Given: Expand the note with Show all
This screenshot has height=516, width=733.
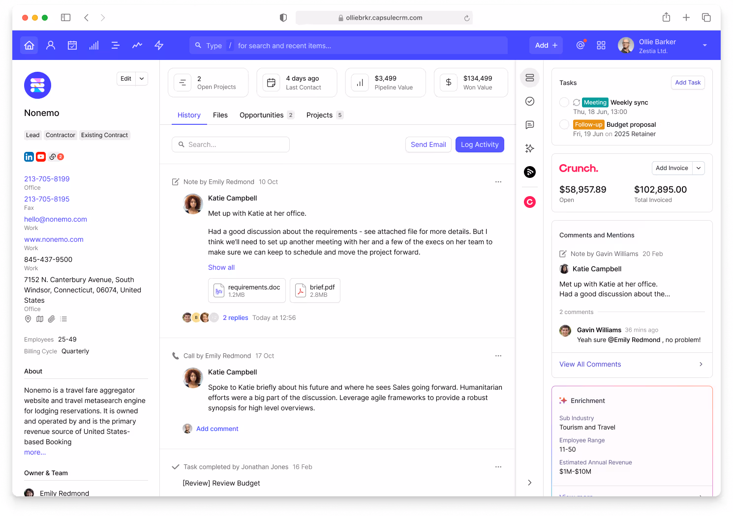Looking at the screenshot, I should tap(221, 267).
